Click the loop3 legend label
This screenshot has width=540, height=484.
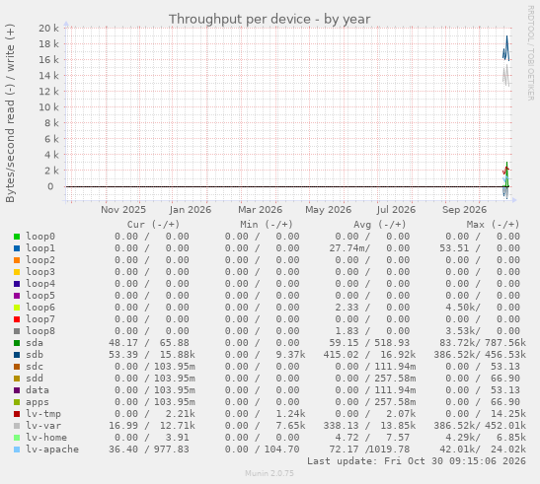tap(40, 272)
